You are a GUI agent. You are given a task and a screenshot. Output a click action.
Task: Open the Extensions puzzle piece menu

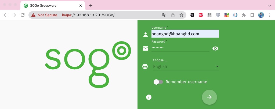coord(244,15)
